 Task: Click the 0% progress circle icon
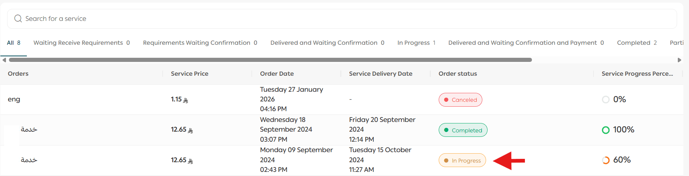[606, 100]
